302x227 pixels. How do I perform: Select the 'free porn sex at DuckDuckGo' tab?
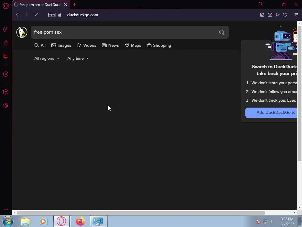tap(40, 5)
